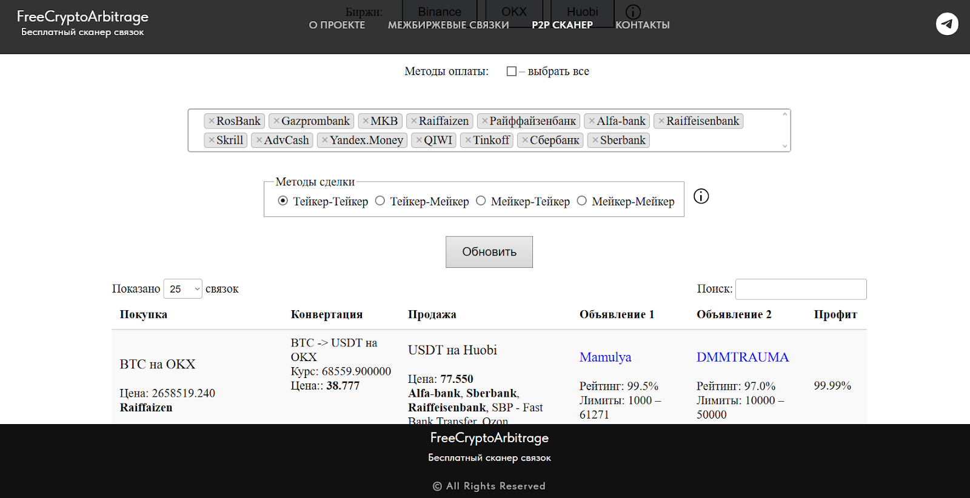Remove the MKB payment tag
This screenshot has height=498, width=970.
click(366, 121)
